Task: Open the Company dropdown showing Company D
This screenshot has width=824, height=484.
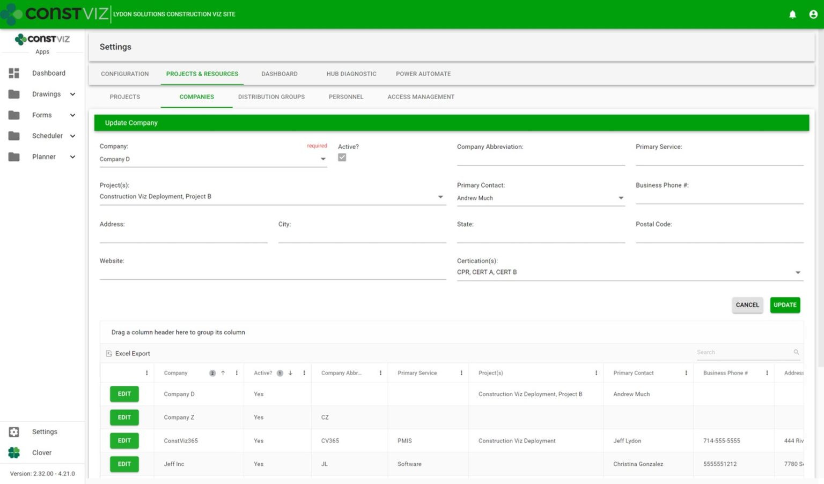Action: pyautogui.click(x=323, y=159)
